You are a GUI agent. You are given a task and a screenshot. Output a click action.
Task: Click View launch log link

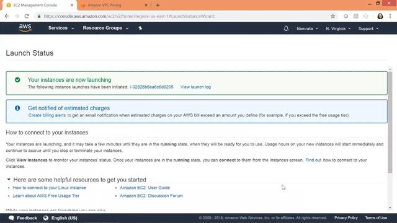[x=195, y=87]
